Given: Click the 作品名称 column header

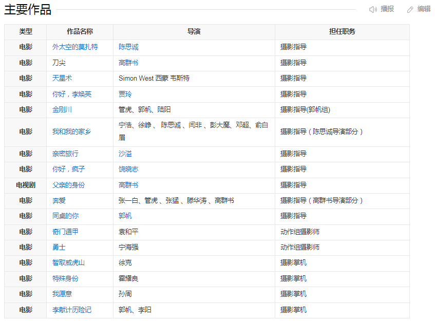Looking at the screenshot, I should [80, 32].
